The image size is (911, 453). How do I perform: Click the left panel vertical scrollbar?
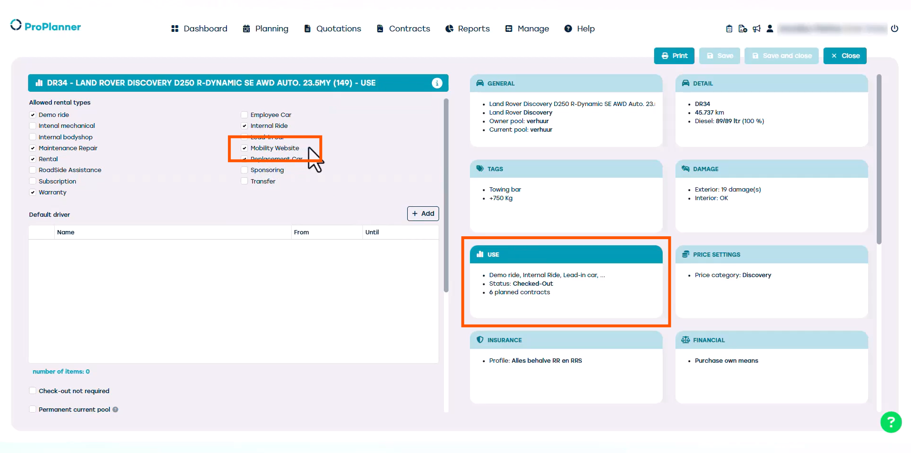pos(446,195)
